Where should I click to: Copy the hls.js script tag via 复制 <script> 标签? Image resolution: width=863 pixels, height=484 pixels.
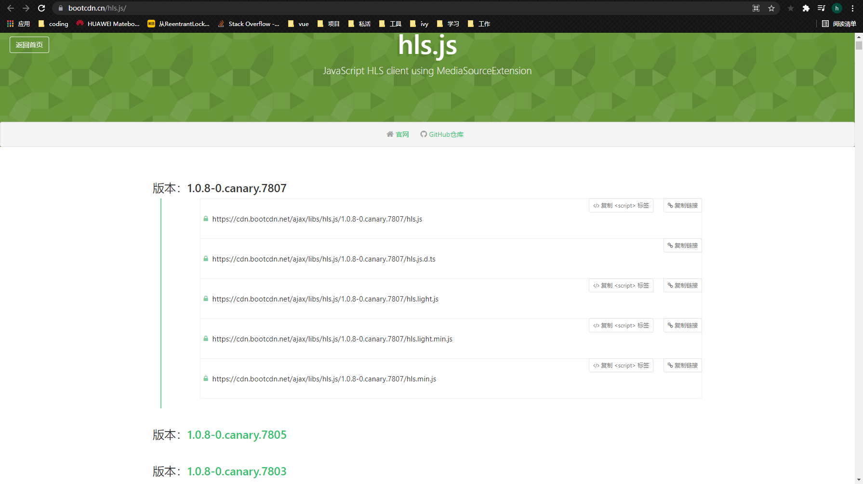pyautogui.click(x=621, y=205)
